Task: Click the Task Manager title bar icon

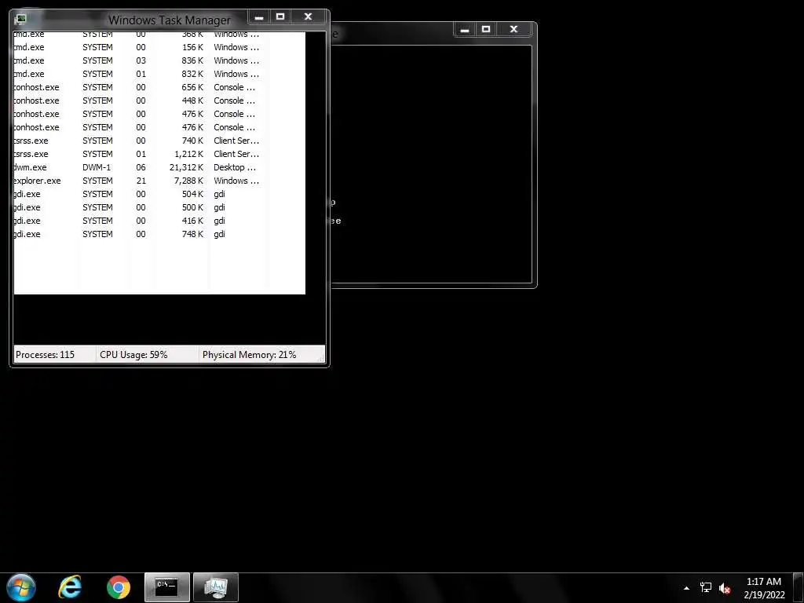Action: pyautogui.click(x=20, y=20)
